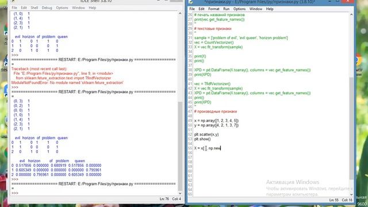368x207 pixels.
Task: Click line 50 'y = np.array([4, 2, 1, 3, 7])'
Action: click(216, 125)
